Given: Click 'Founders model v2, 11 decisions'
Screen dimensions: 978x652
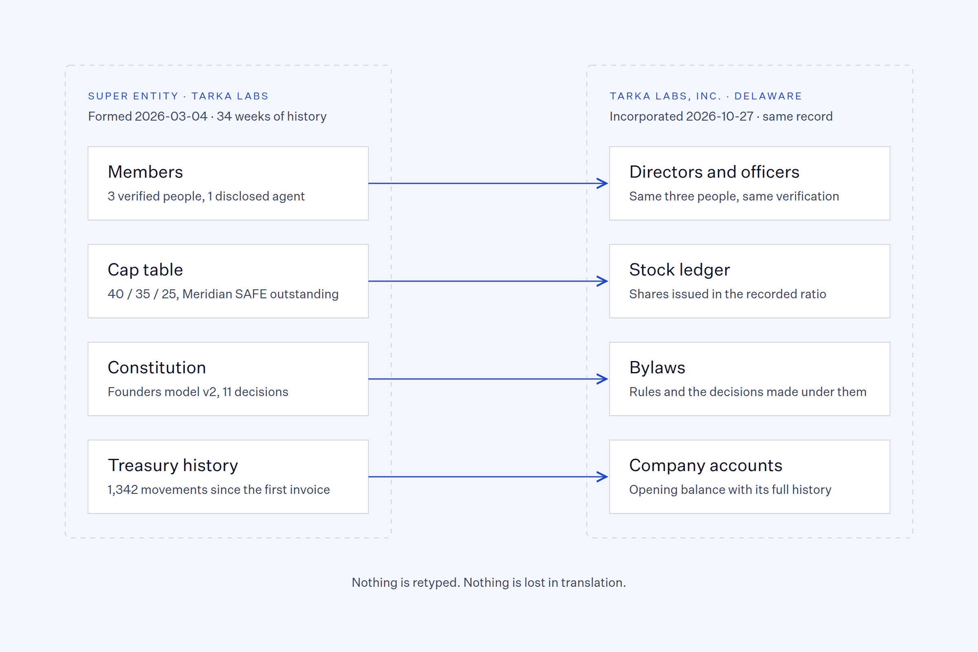Looking at the screenshot, I should pos(198,392).
